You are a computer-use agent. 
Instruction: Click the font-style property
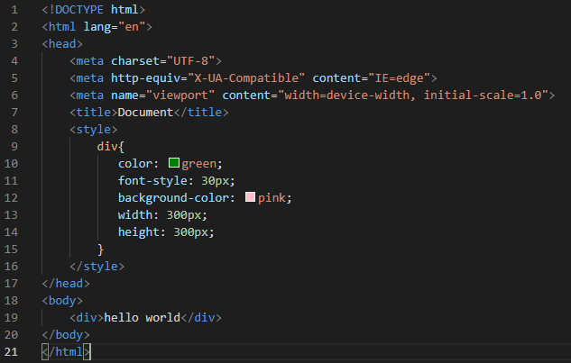(x=152, y=181)
